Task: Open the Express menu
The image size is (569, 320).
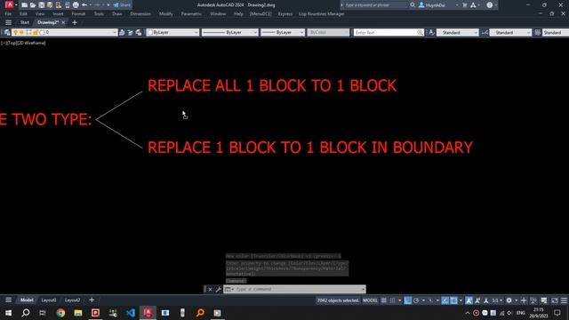Action: (285, 14)
